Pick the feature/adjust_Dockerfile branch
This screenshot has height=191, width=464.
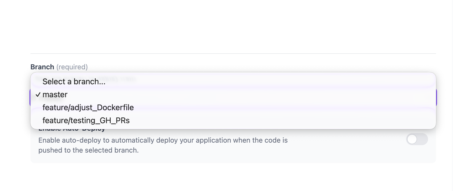pos(88,107)
